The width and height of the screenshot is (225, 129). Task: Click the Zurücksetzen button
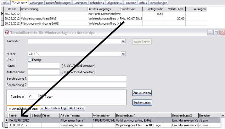[x=142, y=93]
